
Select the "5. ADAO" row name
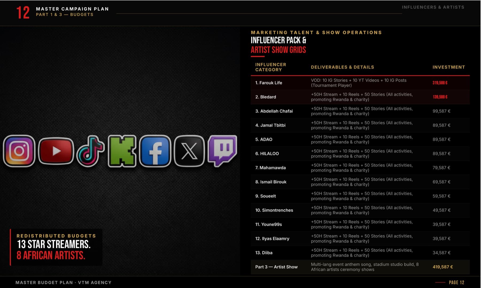coord(264,139)
